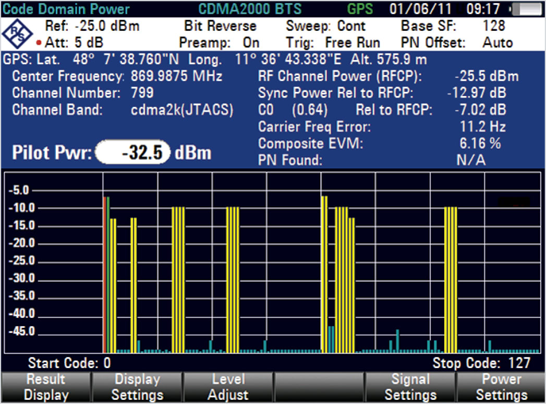Click the battery status icon

click(527, 8)
